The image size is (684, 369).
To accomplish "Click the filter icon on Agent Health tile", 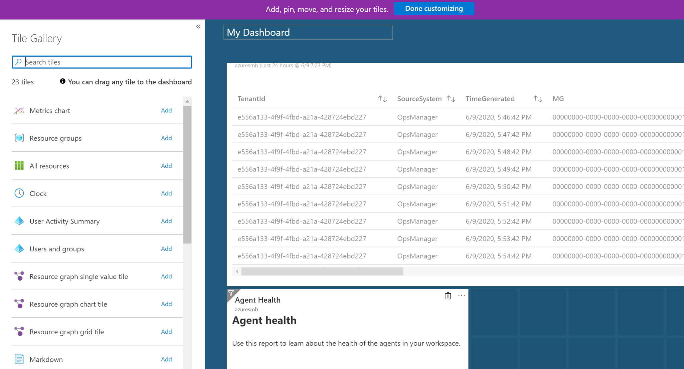I will 231,293.
